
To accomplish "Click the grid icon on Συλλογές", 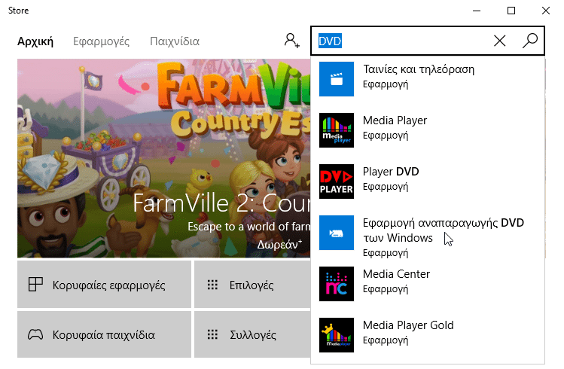I will click(212, 334).
